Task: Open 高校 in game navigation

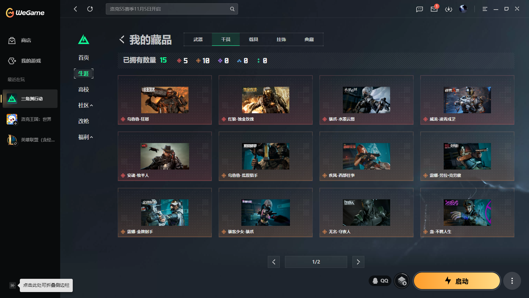Action: [x=84, y=89]
